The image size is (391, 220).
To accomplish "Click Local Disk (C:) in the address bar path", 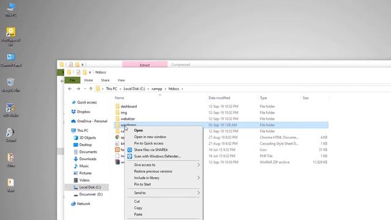I will pyautogui.click(x=134, y=89).
